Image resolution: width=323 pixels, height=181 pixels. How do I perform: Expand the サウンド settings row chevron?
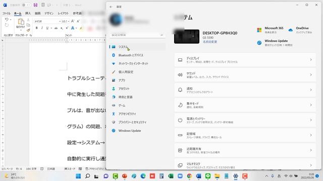pyautogui.click(x=311, y=75)
